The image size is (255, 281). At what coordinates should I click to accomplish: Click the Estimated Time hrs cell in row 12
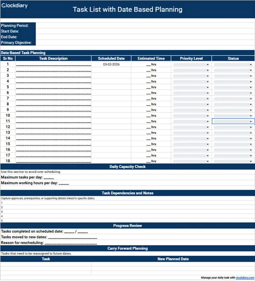(x=151, y=127)
